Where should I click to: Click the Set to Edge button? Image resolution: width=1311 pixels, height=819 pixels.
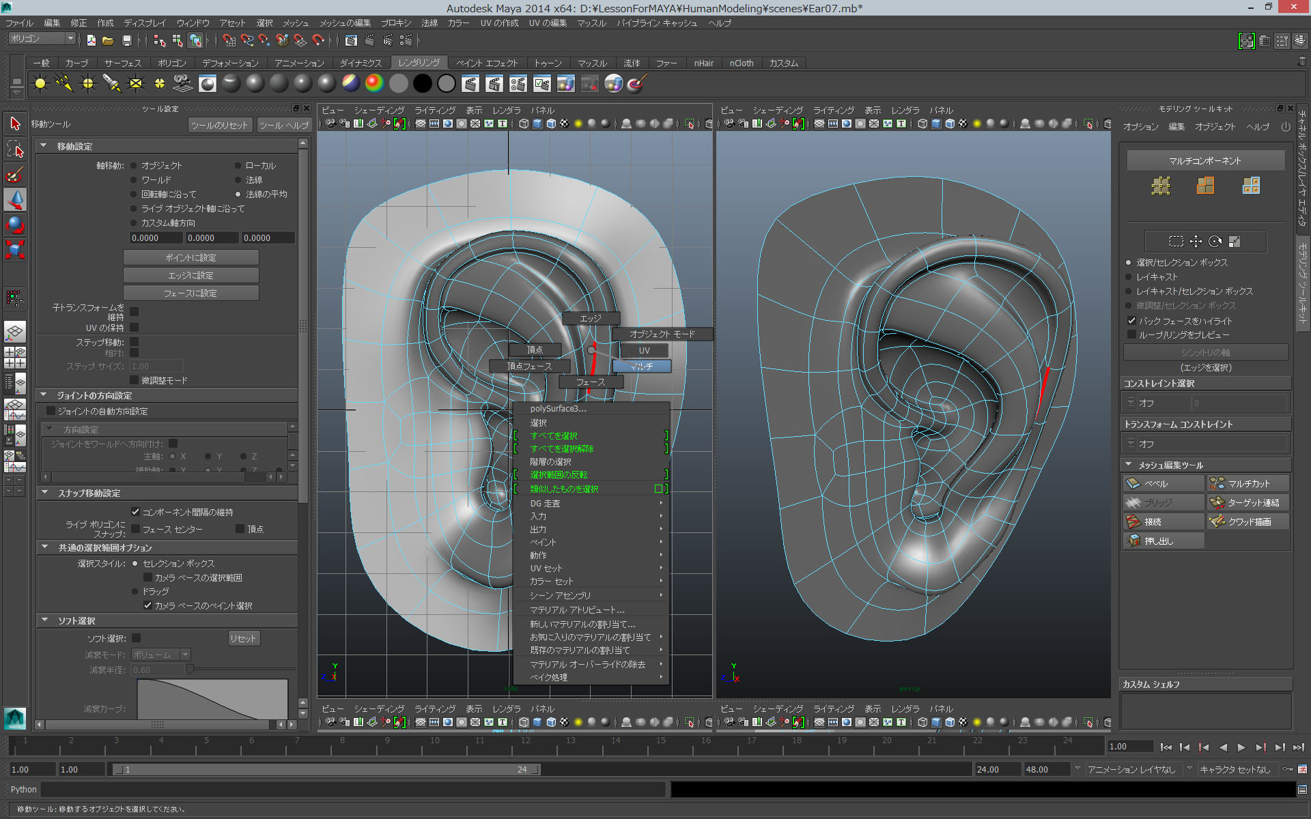tap(191, 275)
